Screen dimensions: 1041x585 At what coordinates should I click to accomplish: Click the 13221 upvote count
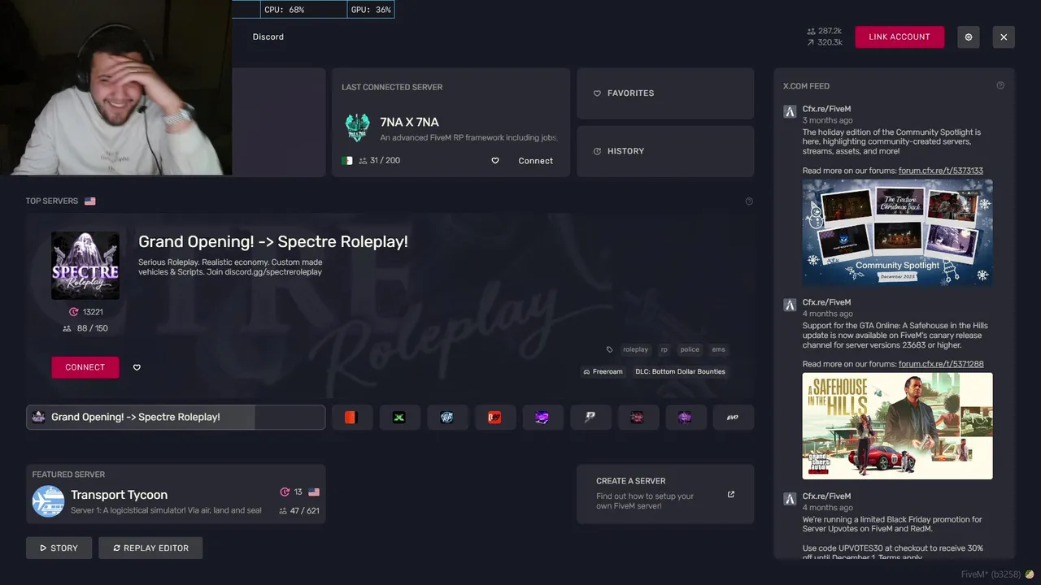point(85,312)
